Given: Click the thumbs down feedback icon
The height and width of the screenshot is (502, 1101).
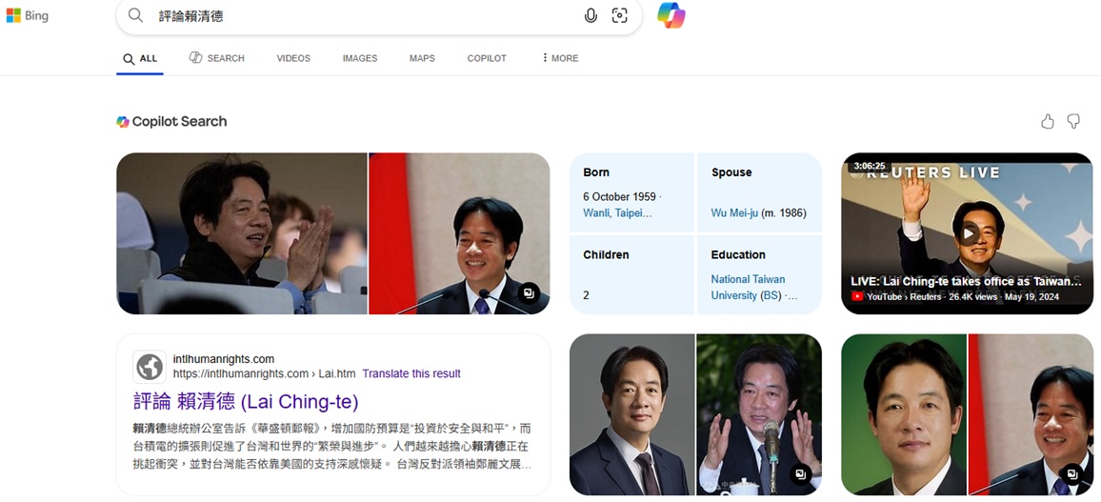Looking at the screenshot, I should coord(1073,121).
